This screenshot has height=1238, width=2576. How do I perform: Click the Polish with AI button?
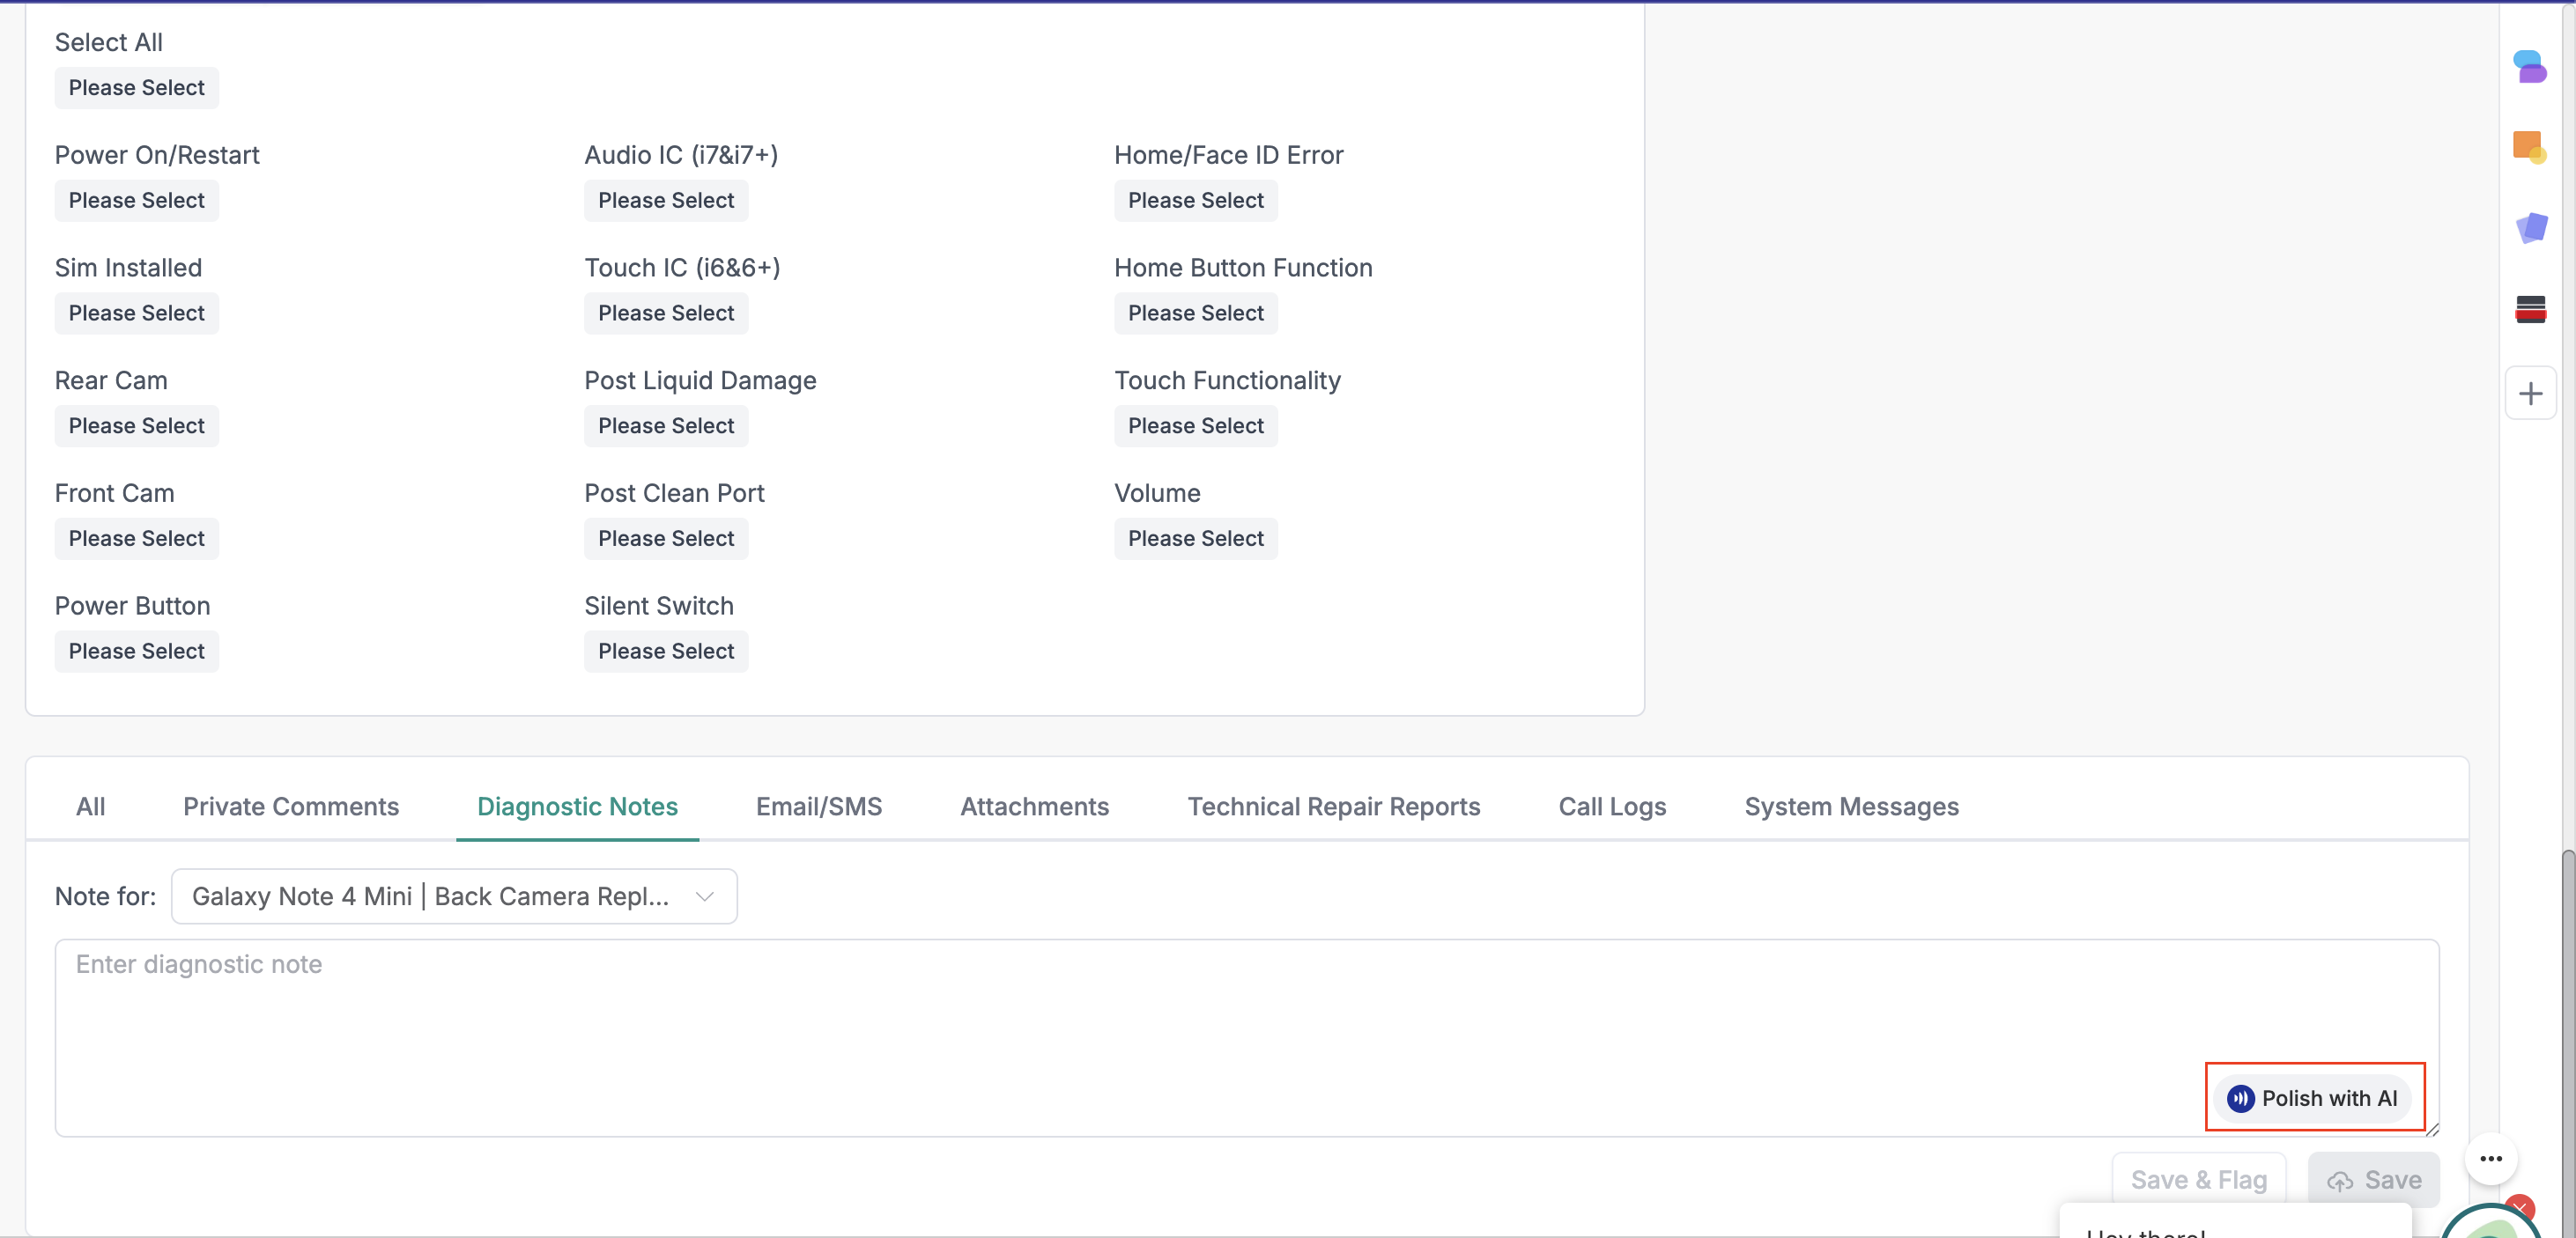2313,1098
